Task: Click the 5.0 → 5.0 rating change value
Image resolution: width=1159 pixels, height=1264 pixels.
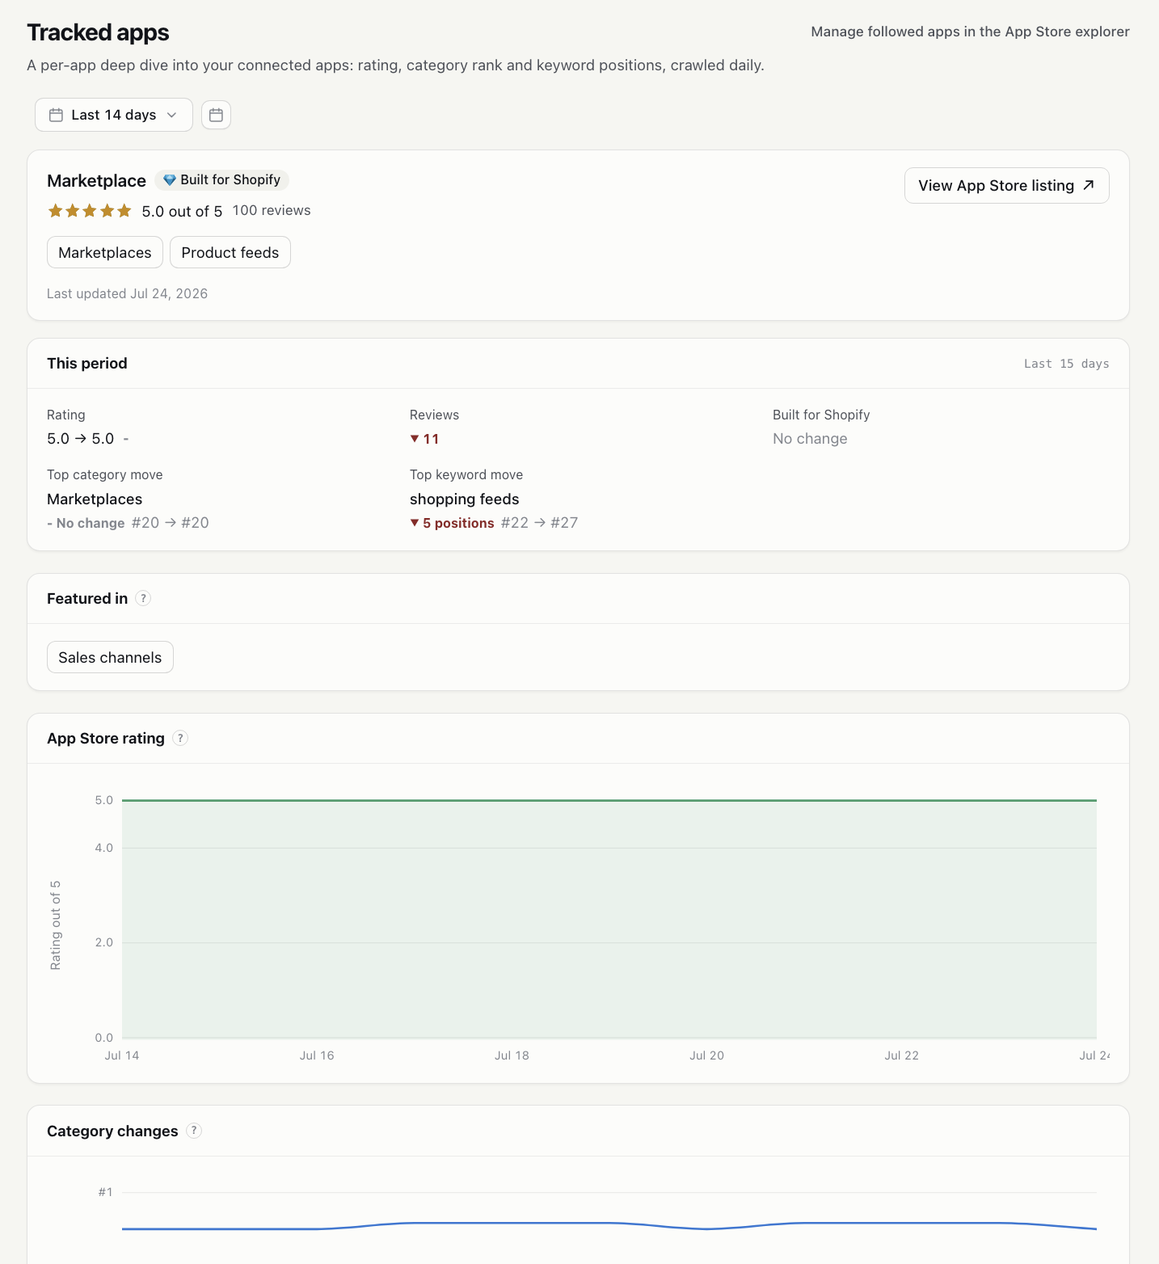Action: [x=81, y=439]
